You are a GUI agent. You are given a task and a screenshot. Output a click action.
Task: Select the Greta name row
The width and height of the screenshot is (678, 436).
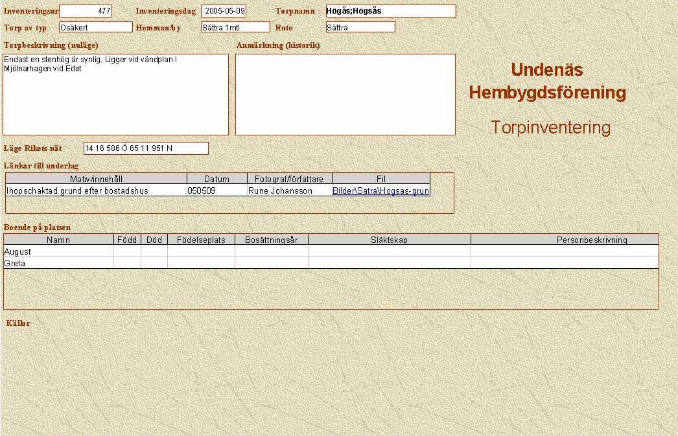tap(58, 263)
